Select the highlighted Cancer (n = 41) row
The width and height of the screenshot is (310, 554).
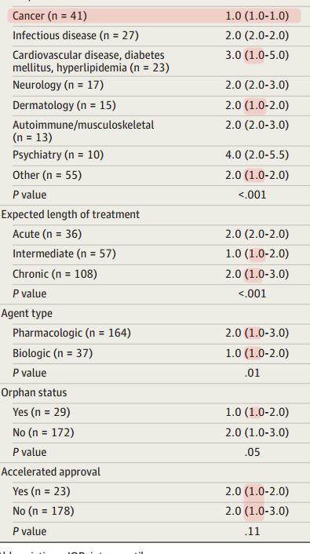pyautogui.click(x=154, y=16)
